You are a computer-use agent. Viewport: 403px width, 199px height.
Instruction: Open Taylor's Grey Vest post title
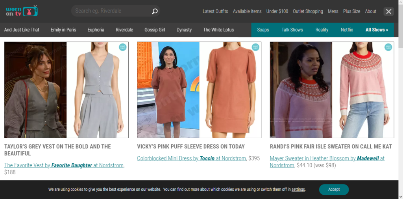click(x=57, y=150)
